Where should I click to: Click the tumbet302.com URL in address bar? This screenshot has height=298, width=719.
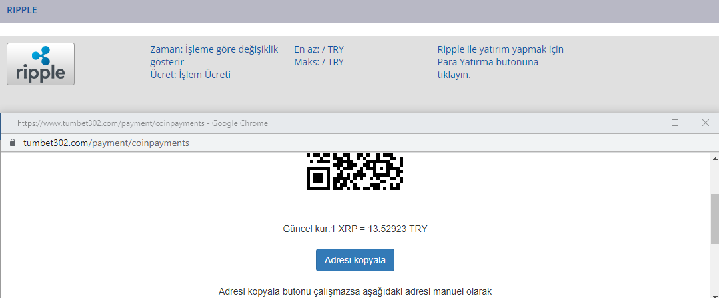click(x=106, y=143)
